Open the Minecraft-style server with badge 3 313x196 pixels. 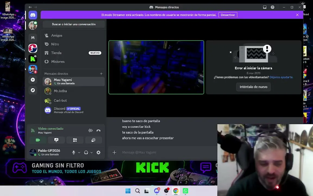(x=33, y=69)
